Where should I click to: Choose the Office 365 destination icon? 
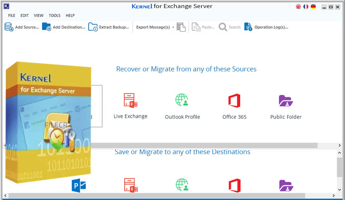tap(234, 186)
